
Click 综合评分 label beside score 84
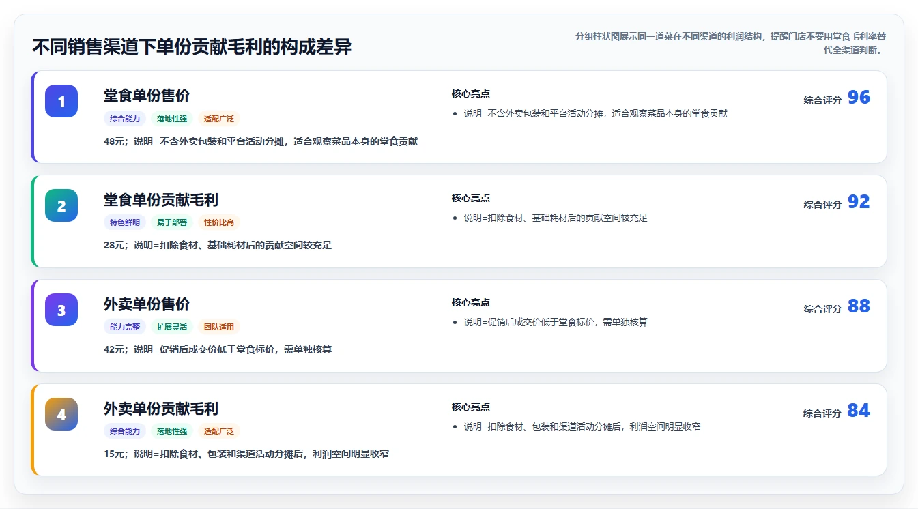(822, 413)
